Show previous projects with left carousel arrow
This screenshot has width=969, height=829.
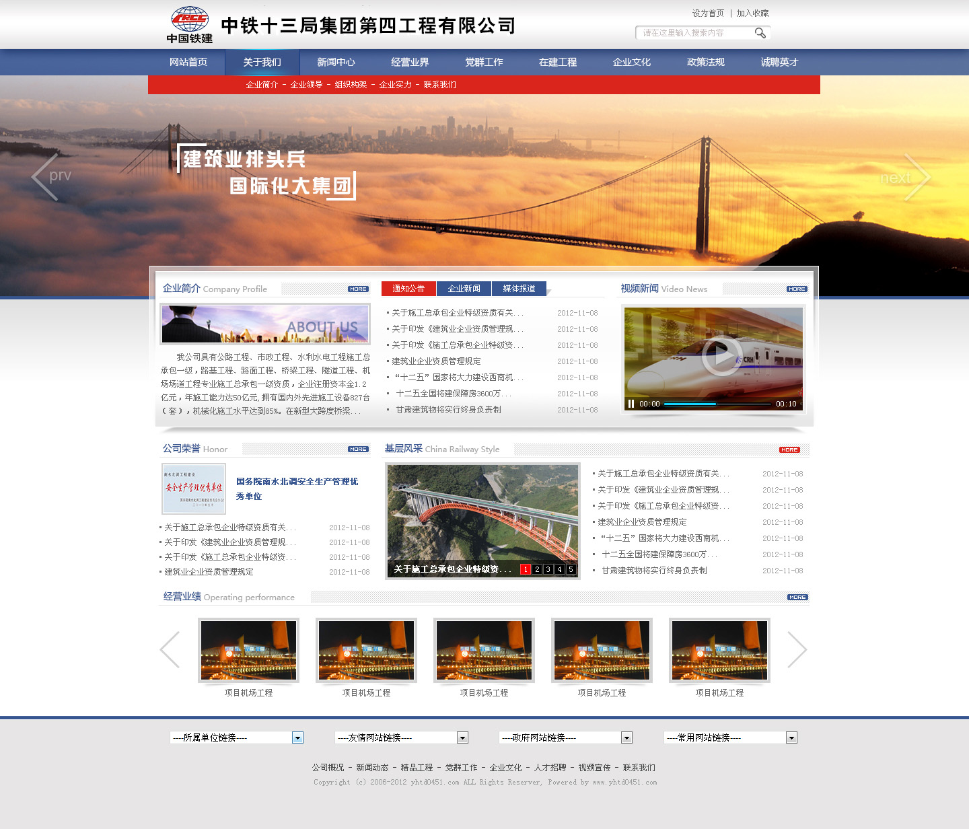[170, 649]
